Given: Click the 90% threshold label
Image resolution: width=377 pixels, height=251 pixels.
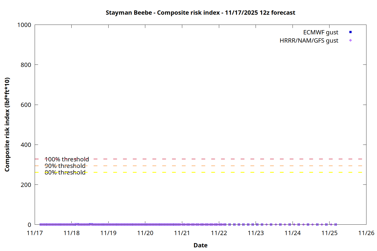Looking at the screenshot, I should (x=65, y=166).
